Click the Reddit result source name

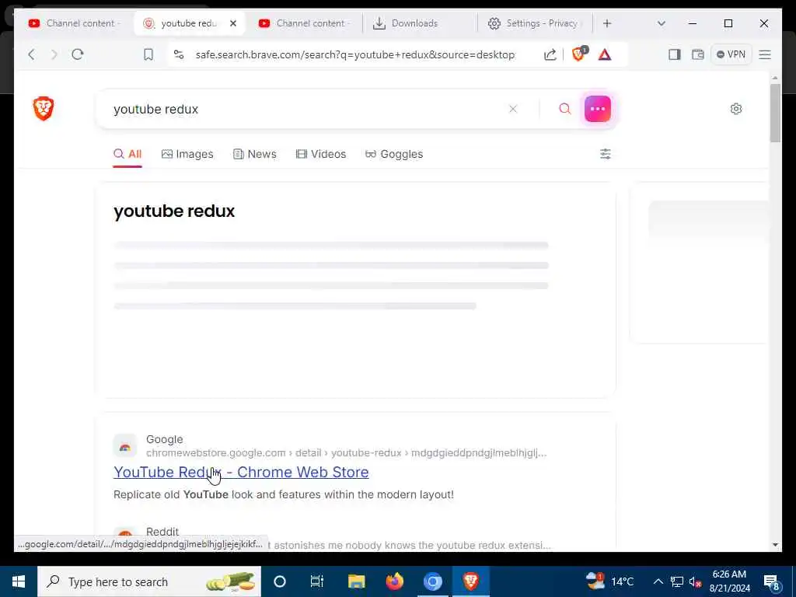(162, 532)
